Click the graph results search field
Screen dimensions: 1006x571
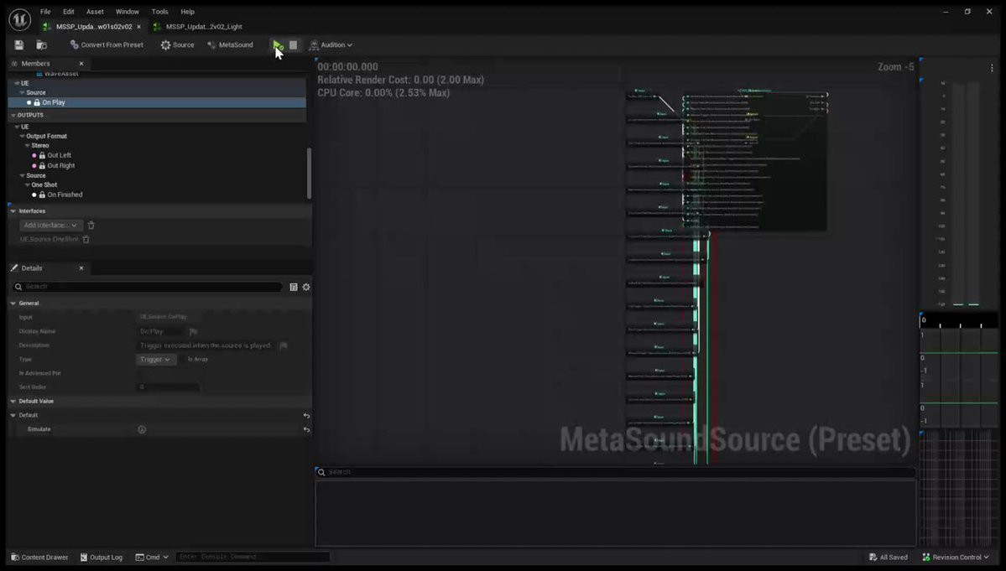point(615,472)
